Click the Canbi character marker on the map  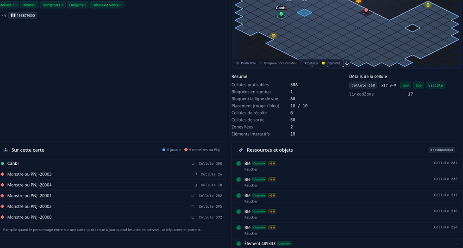point(281,14)
